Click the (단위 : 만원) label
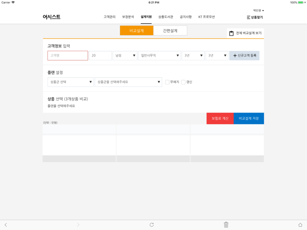Image resolution: width=307 pixels, height=230 pixels. pyautogui.click(x=50, y=123)
